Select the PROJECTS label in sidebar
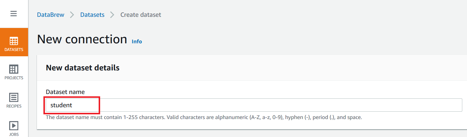 (14, 78)
